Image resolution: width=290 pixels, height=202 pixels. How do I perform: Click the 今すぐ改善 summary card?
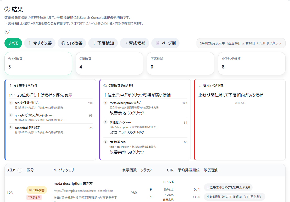click(x=38, y=64)
